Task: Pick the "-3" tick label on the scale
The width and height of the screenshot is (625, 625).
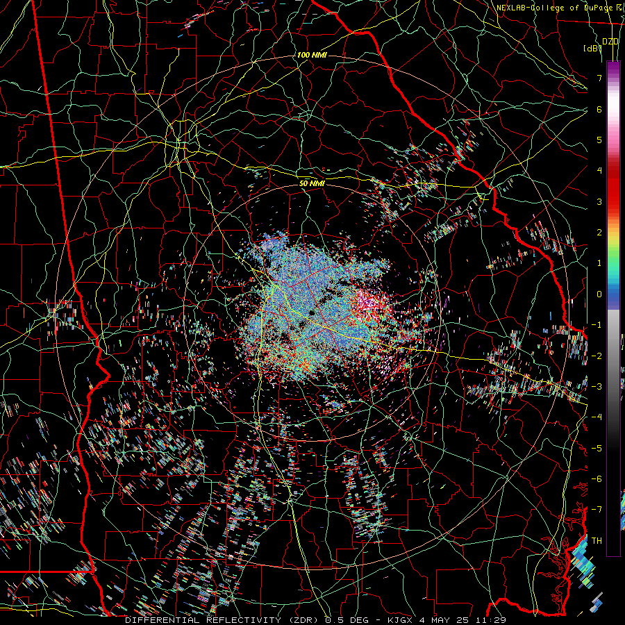Action: click(597, 387)
